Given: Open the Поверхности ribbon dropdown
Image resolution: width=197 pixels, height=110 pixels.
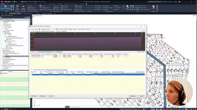Looking at the screenshot, I should pos(32,8).
